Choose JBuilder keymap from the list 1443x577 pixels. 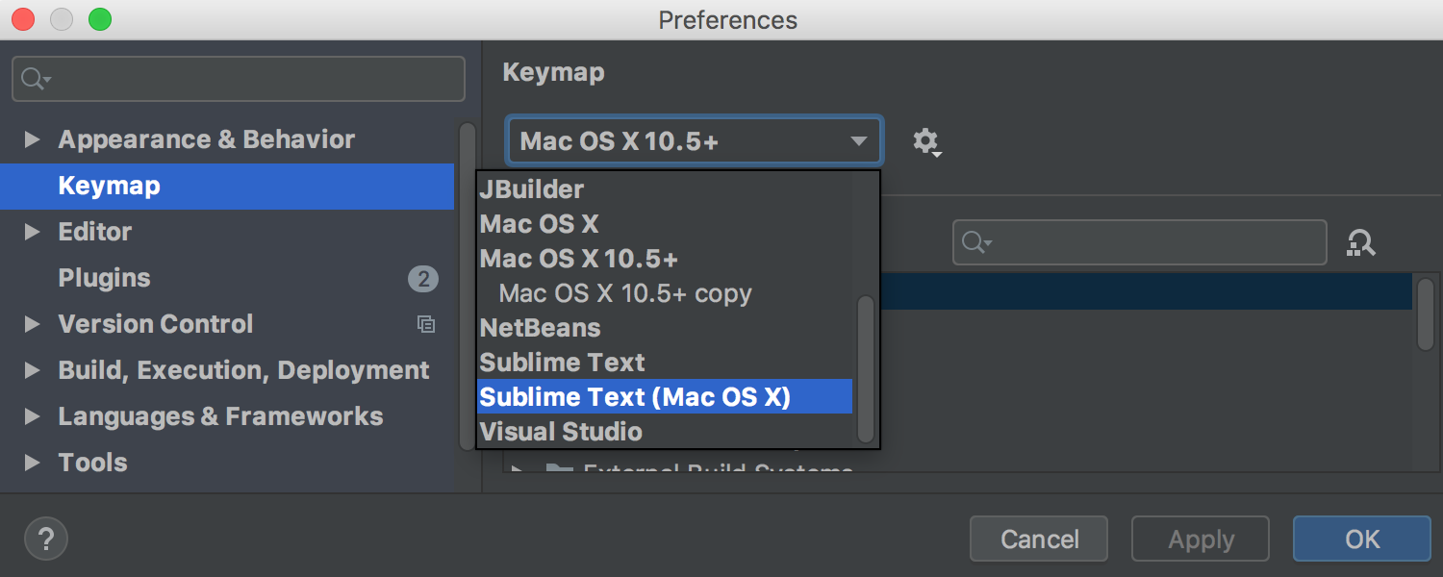(x=665, y=189)
